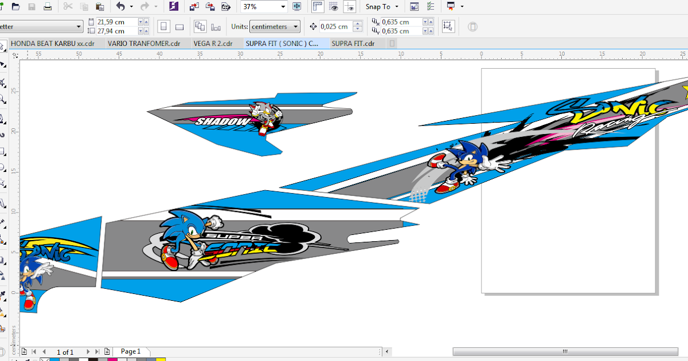Click the Paste clipboard icon
Screen dimensions: 688x361
(100, 7)
